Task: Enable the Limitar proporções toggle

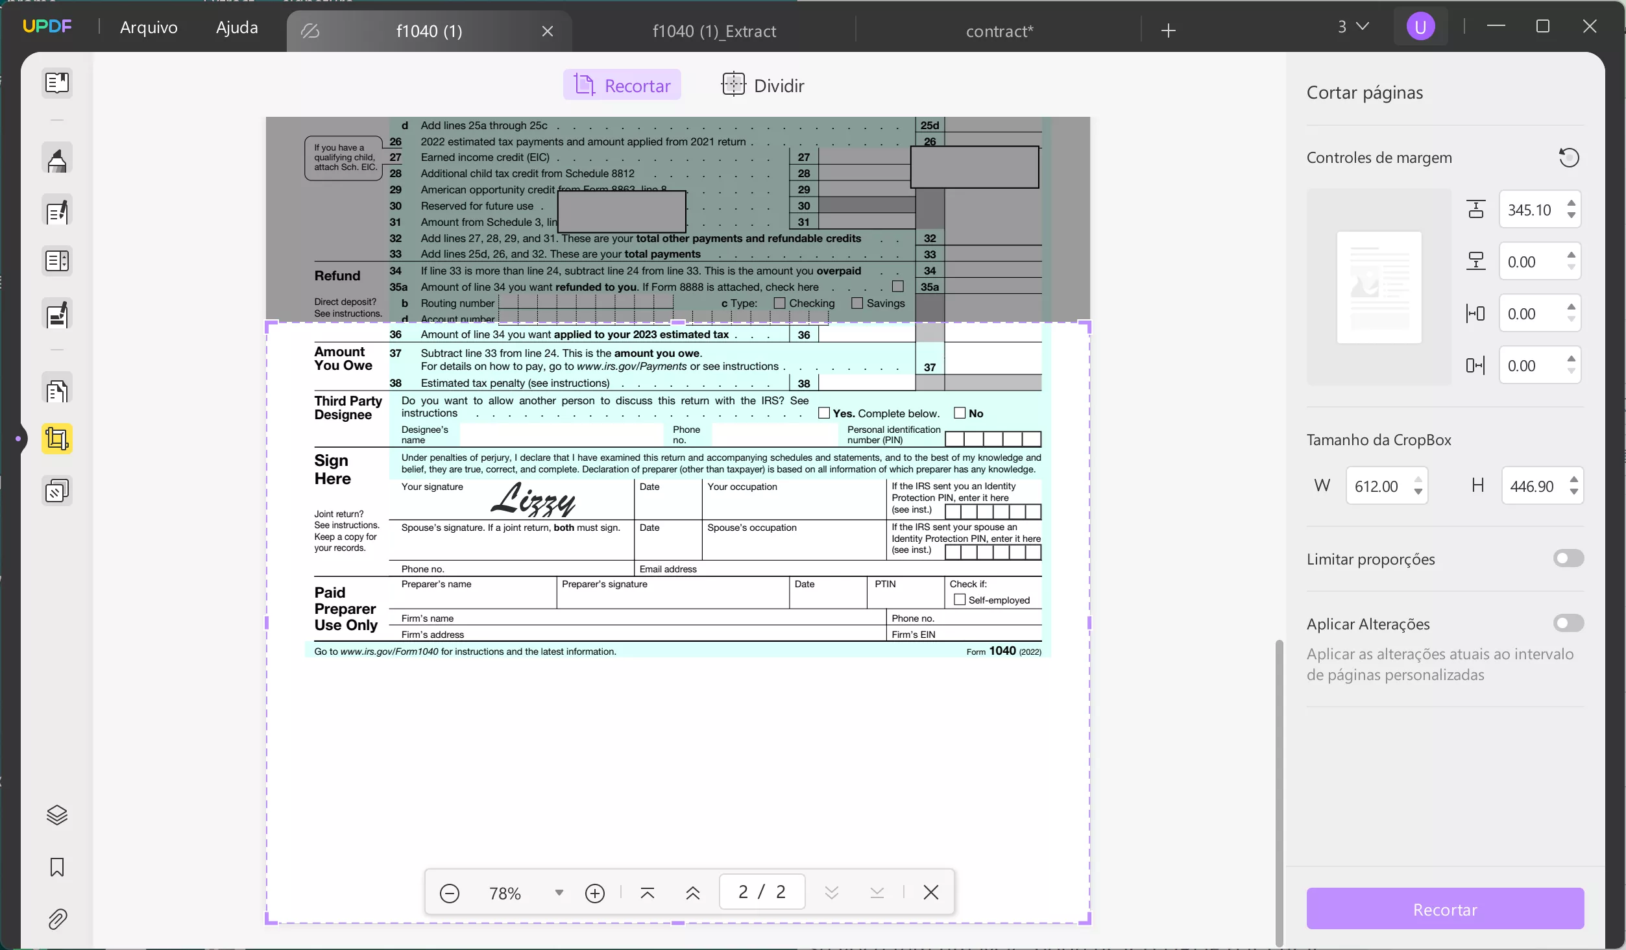Action: pos(1568,558)
